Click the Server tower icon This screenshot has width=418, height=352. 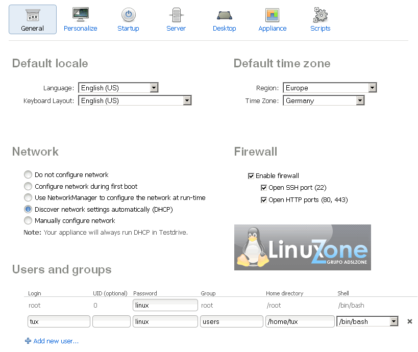(176, 15)
